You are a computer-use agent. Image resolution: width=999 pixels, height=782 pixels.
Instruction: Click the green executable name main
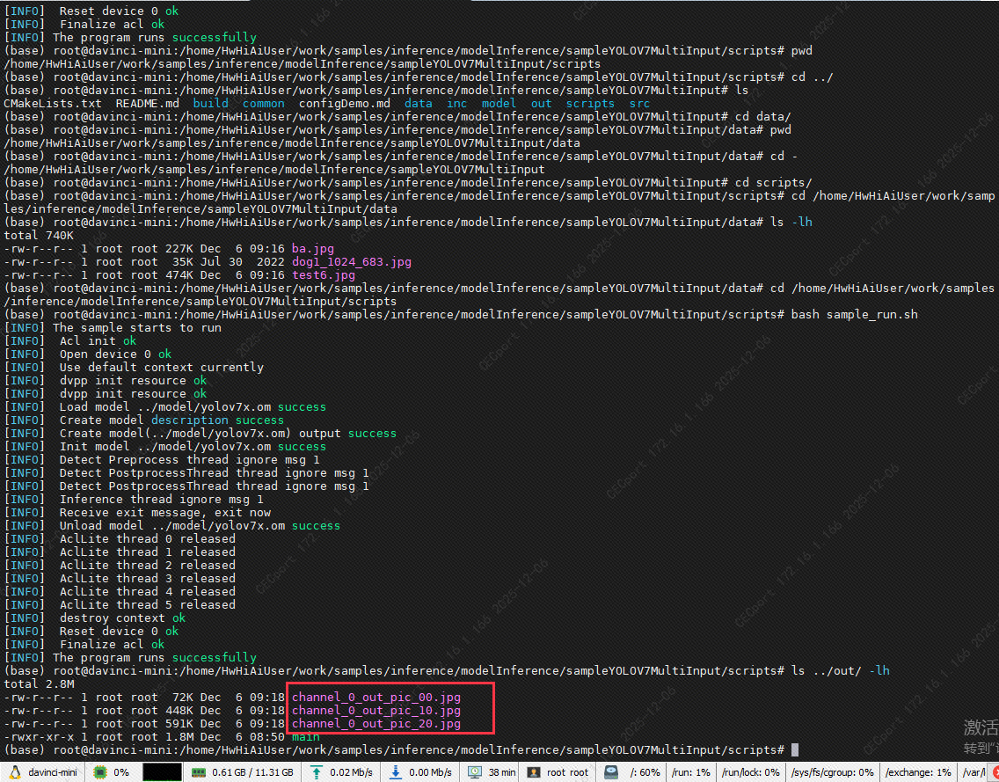pos(306,737)
